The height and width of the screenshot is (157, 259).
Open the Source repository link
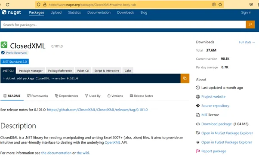pos(215,106)
